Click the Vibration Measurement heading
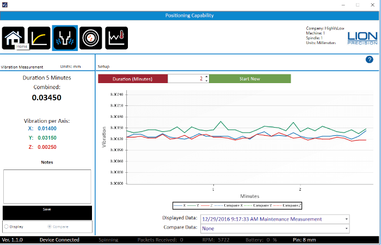The height and width of the screenshot is (245, 381). tap(22, 67)
